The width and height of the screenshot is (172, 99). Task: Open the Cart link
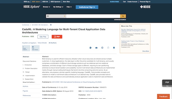coord(124,2)
